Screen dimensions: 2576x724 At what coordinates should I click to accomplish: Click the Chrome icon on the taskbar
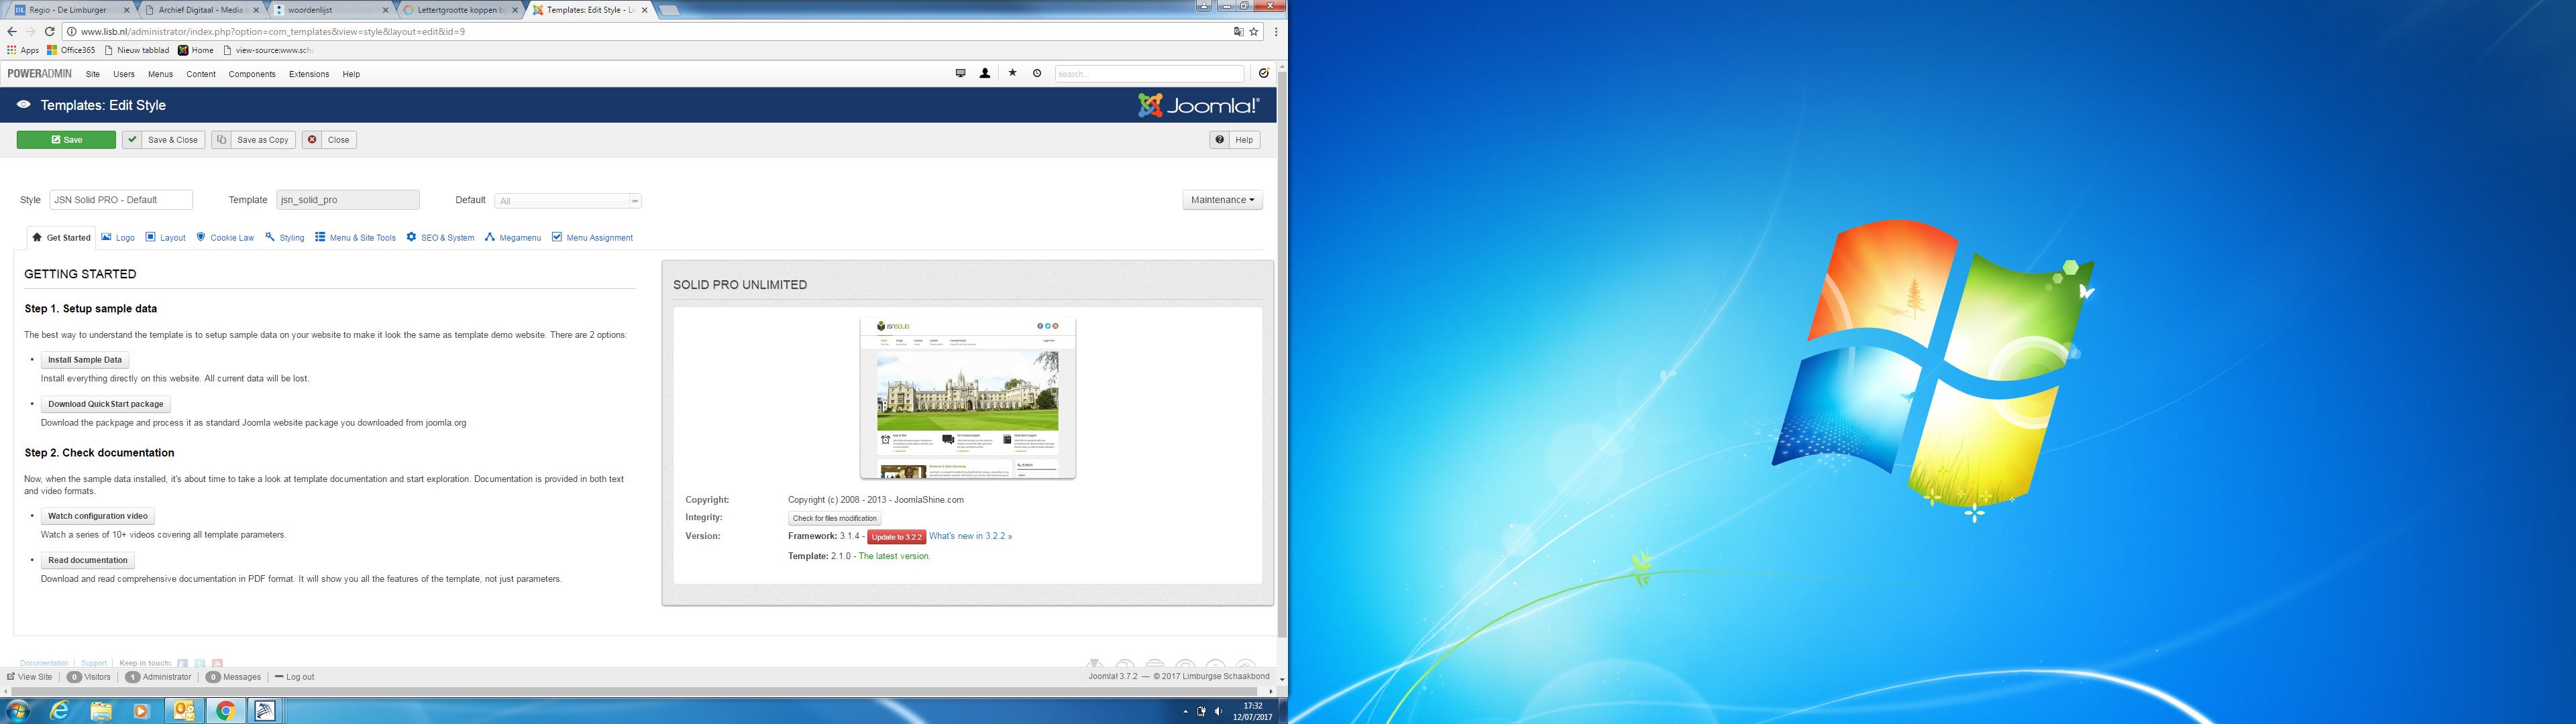point(226,711)
